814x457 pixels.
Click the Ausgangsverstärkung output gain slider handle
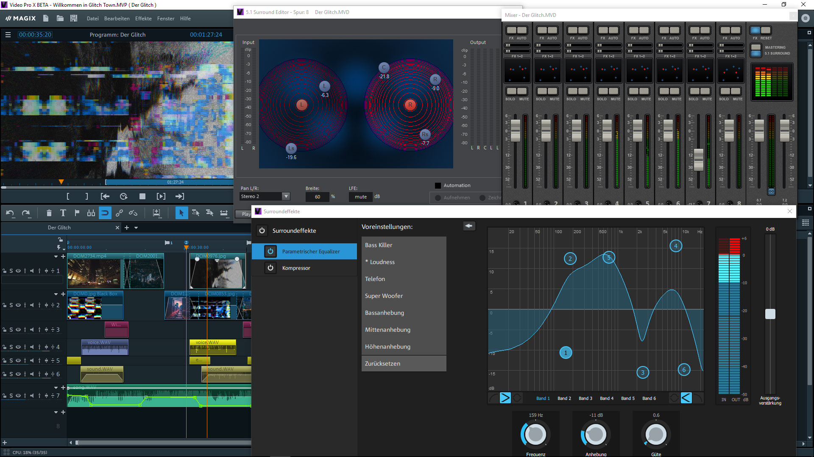click(x=770, y=314)
